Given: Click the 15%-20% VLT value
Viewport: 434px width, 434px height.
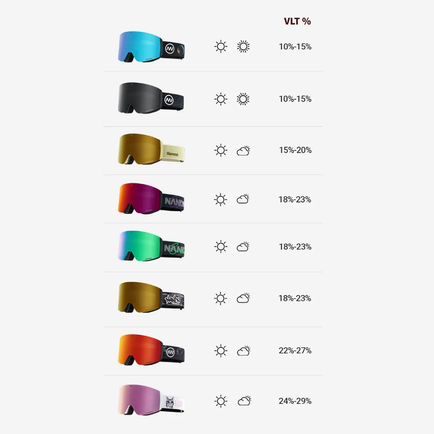Looking at the screenshot, I should (295, 150).
